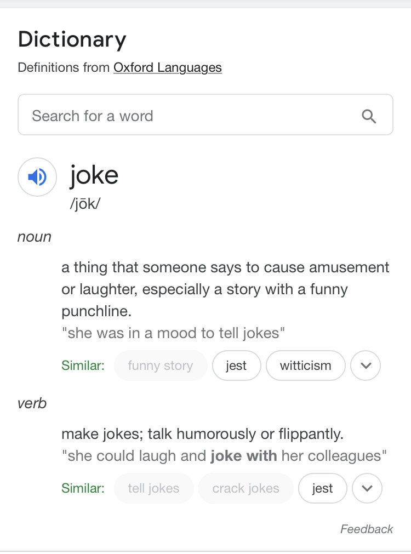Click the Search for a word field

tap(206, 115)
